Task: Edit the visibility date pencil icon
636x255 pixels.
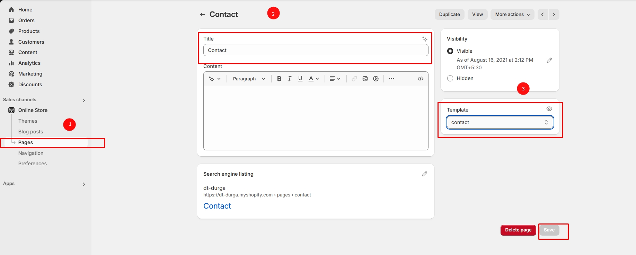Action: coord(549,60)
